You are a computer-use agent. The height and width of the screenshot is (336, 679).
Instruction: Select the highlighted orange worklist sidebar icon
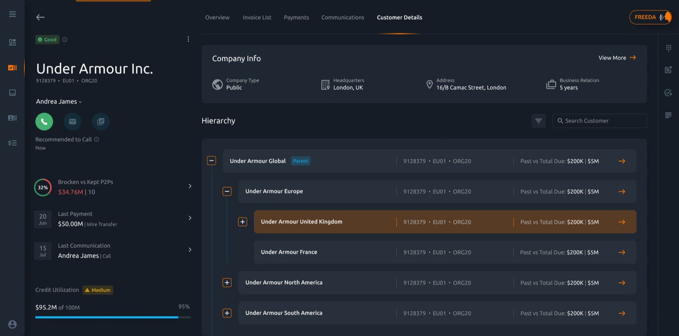(13, 67)
